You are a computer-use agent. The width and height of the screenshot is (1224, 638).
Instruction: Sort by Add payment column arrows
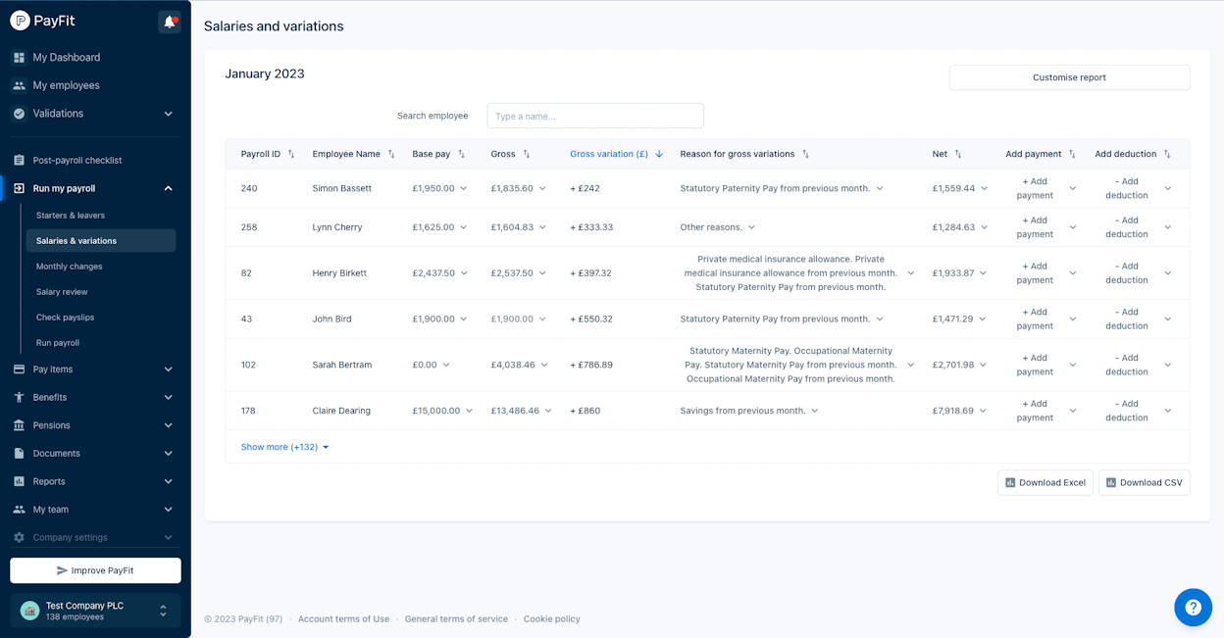pyautogui.click(x=1072, y=154)
